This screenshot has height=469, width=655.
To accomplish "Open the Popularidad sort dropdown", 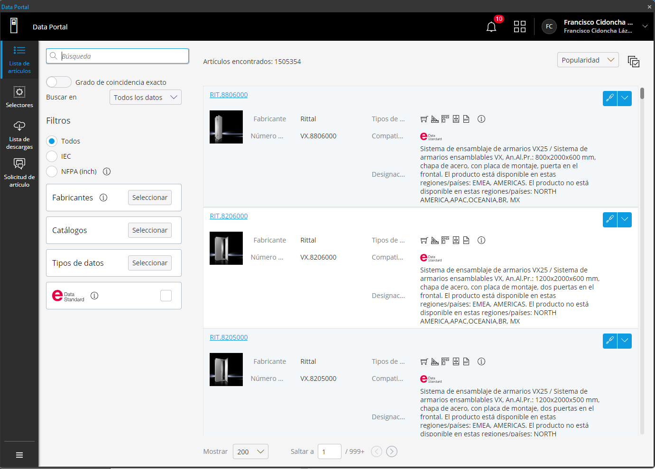I will click(588, 60).
